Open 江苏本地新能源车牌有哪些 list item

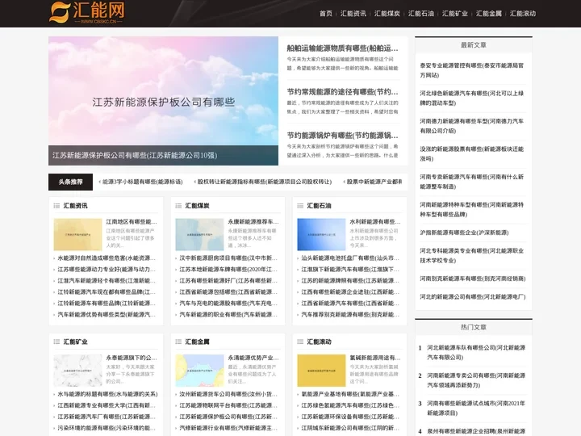228,270
